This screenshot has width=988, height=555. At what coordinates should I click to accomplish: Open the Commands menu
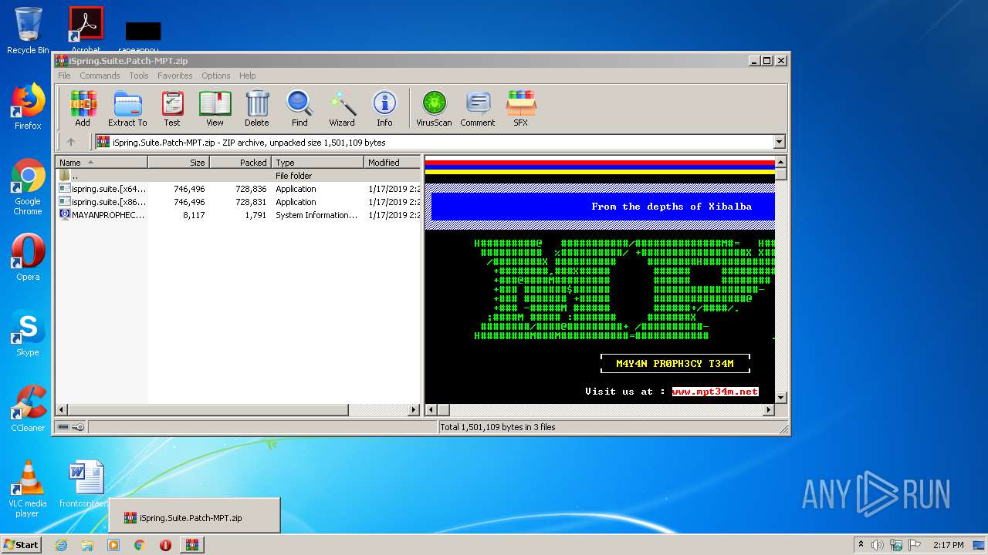tap(100, 76)
